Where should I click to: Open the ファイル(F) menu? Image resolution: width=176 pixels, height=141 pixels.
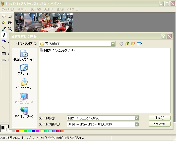coord(8,9)
